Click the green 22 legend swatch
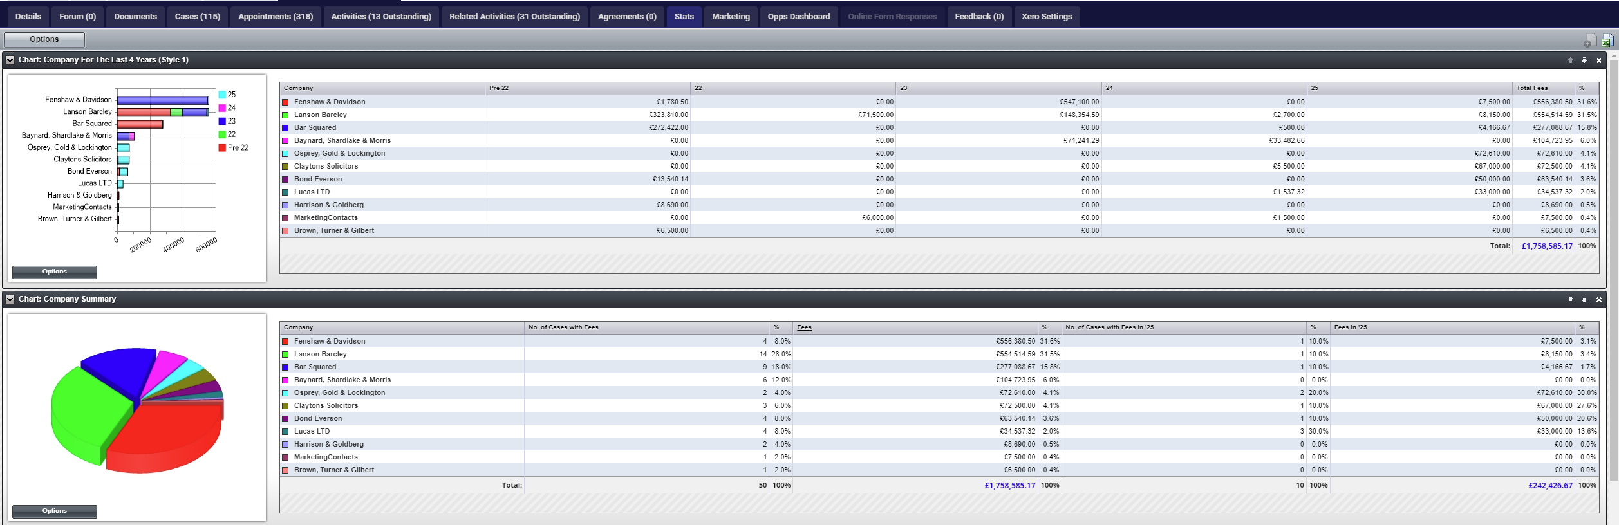1619x525 pixels. point(222,134)
